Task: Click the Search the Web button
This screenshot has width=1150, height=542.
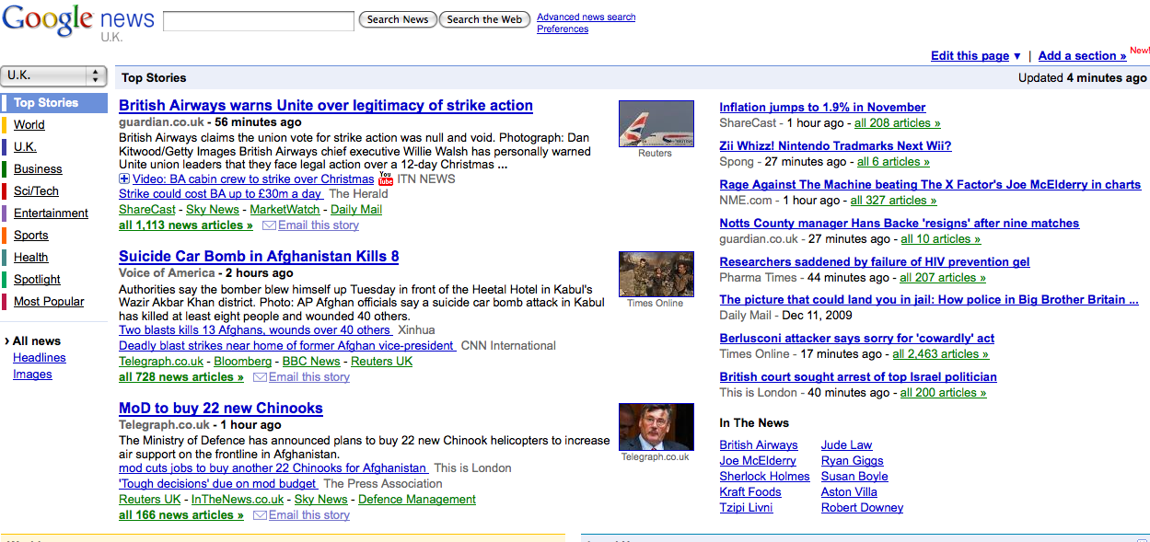Action: (x=484, y=19)
